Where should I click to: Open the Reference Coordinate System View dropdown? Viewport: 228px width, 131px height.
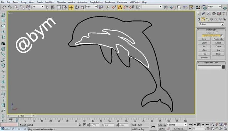point(92,7)
